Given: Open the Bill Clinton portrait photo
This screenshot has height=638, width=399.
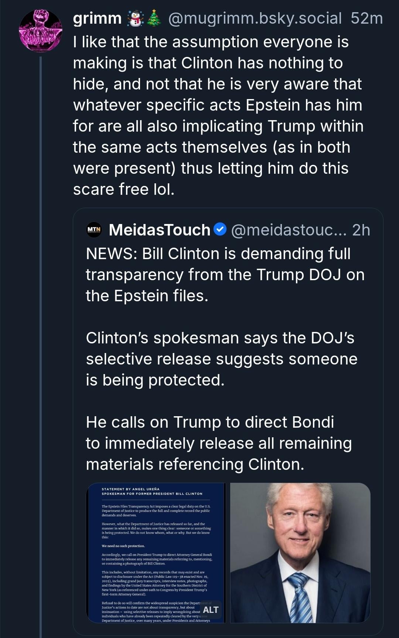Looking at the screenshot, I should coord(300,553).
